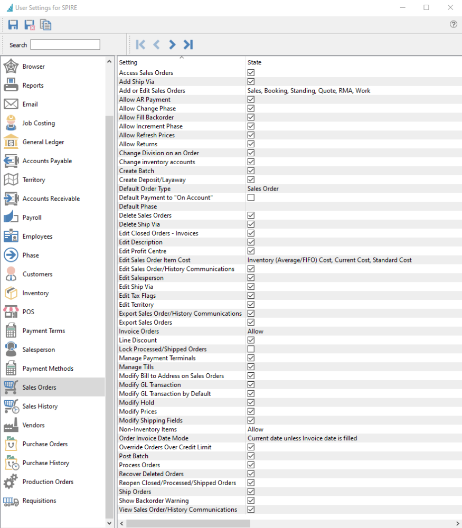Open Accounts Payable icon
462x528 pixels.
(x=11, y=161)
